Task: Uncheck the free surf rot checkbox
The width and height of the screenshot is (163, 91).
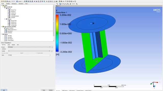Action: [8, 10]
